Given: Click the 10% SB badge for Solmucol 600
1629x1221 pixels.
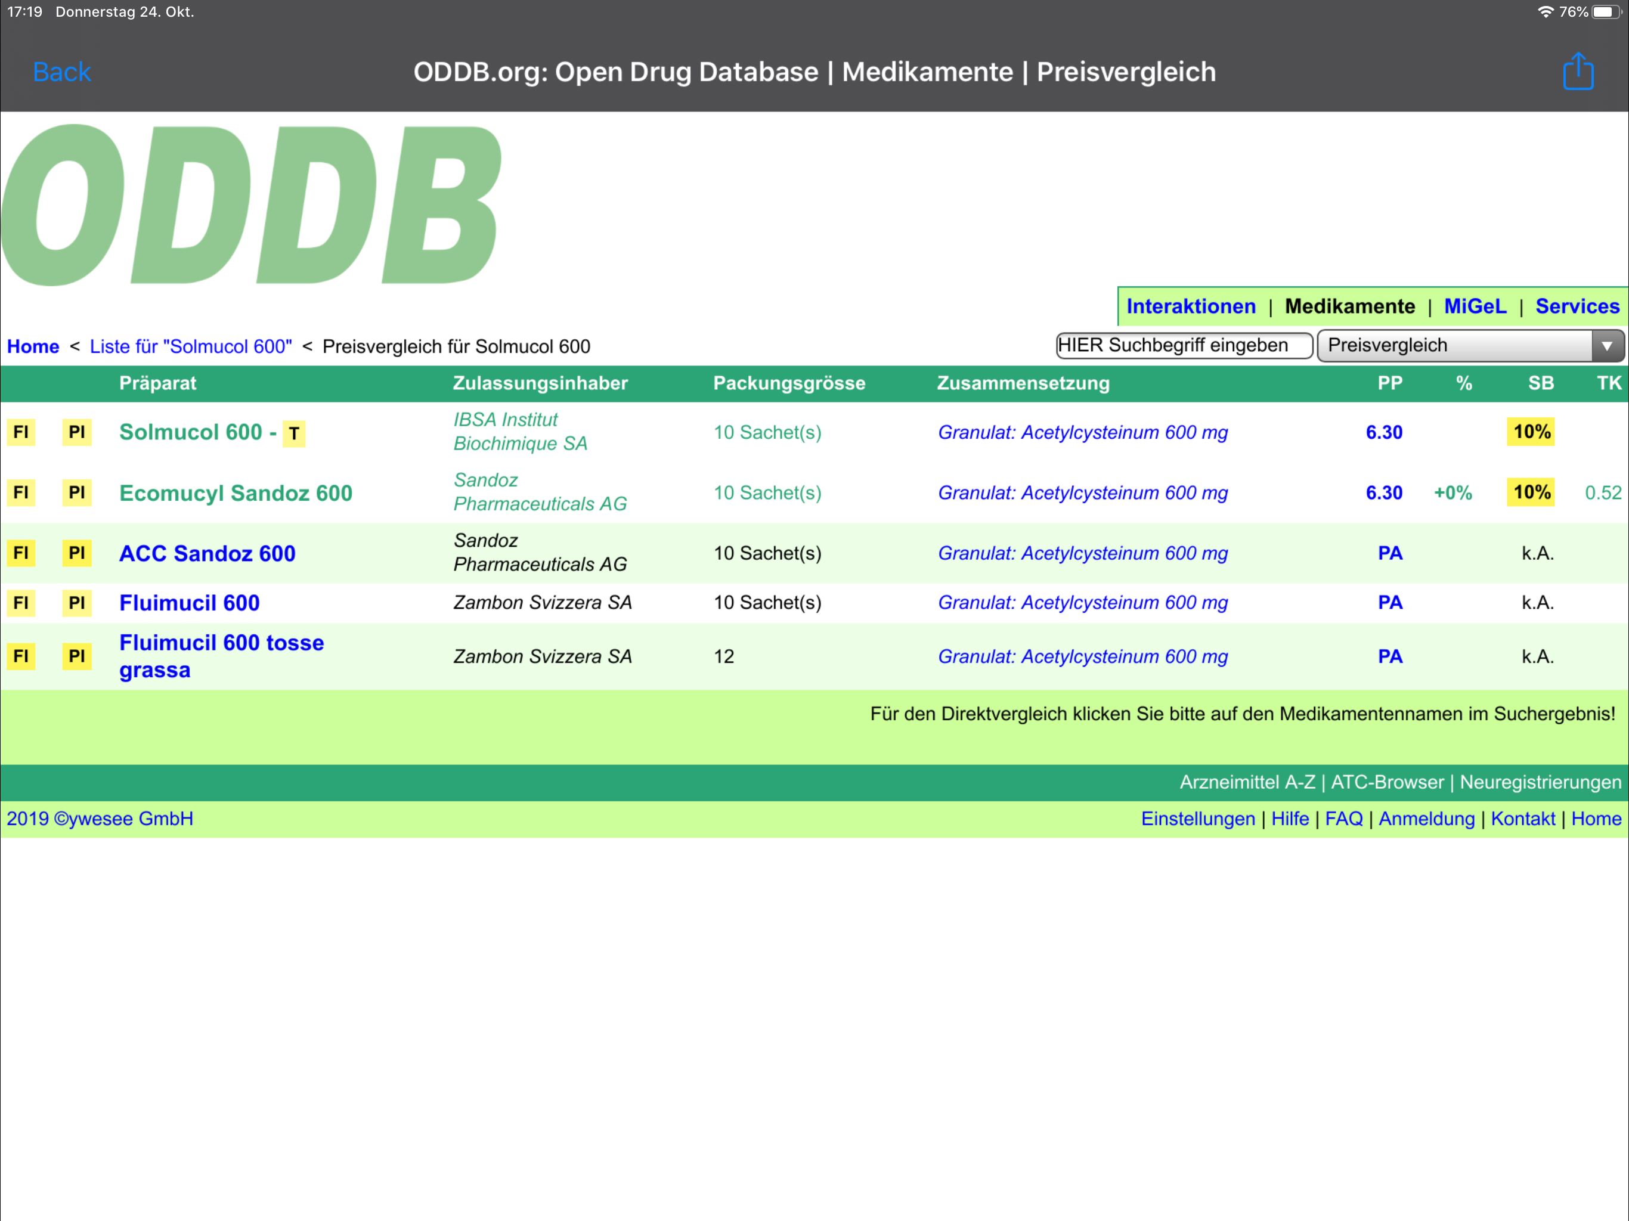Looking at the screenshot, I should pos(1531,432).
